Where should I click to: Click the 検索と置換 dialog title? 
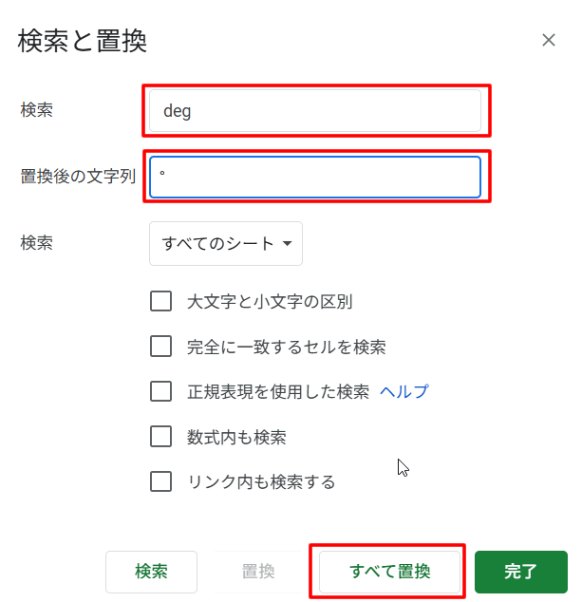(x=83, y=41)
